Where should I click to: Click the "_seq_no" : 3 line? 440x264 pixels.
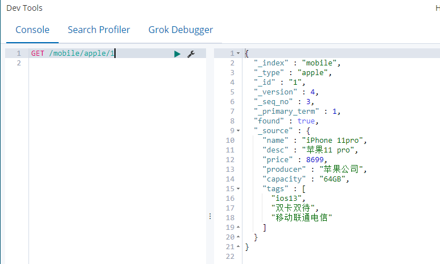(284, 102)
